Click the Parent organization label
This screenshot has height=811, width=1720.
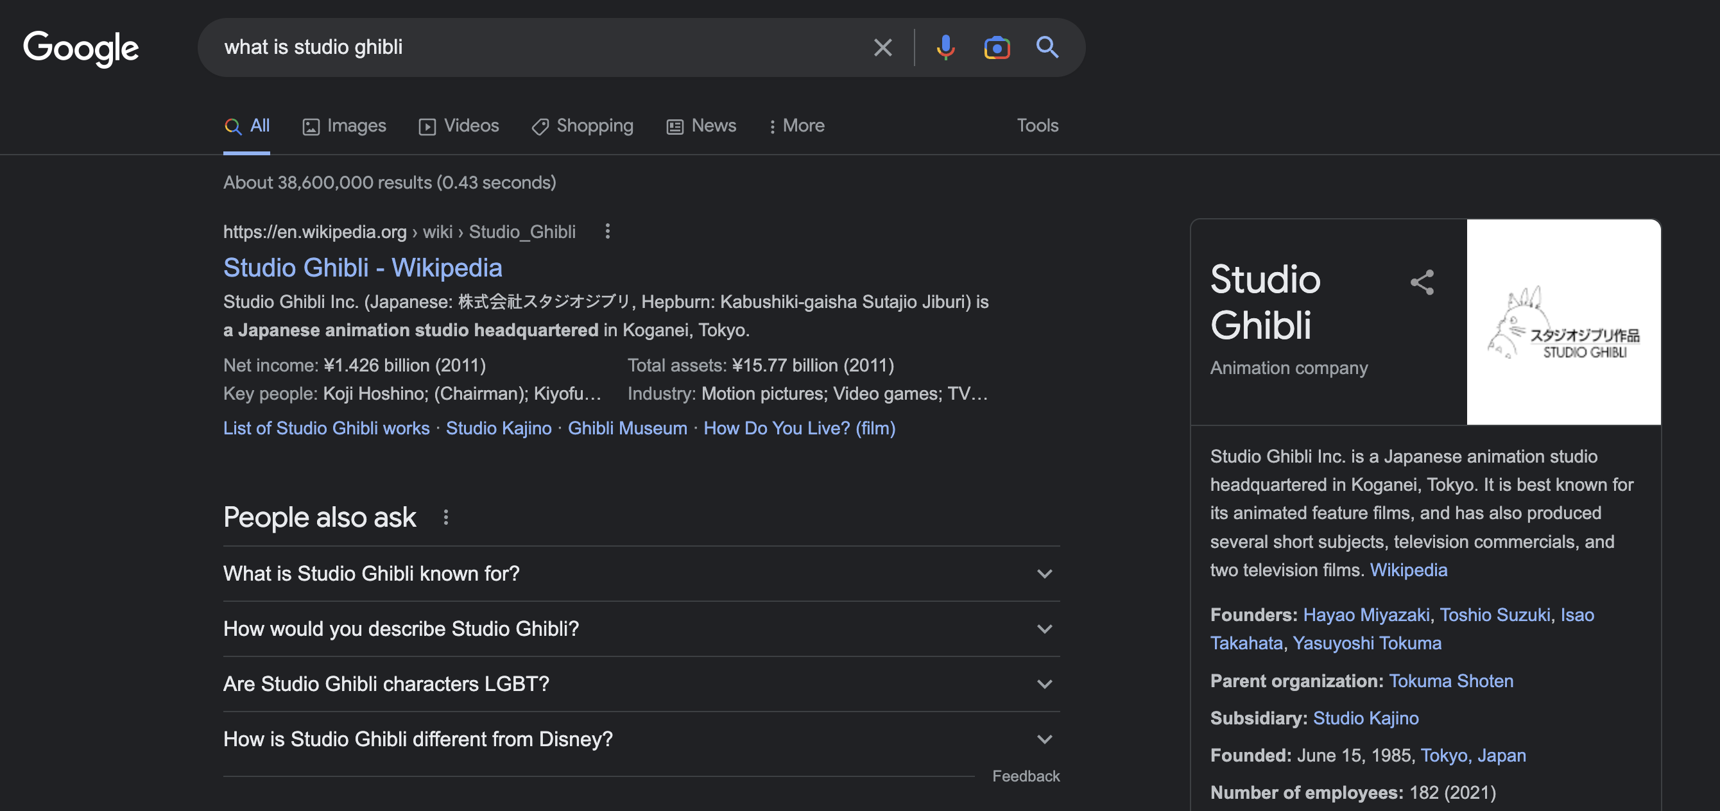pos(1296,680)
